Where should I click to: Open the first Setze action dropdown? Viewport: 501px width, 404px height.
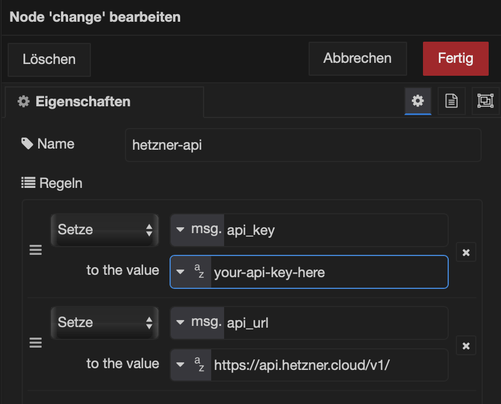pos(105,230)
